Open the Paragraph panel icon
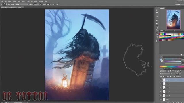 click(157, 37)
